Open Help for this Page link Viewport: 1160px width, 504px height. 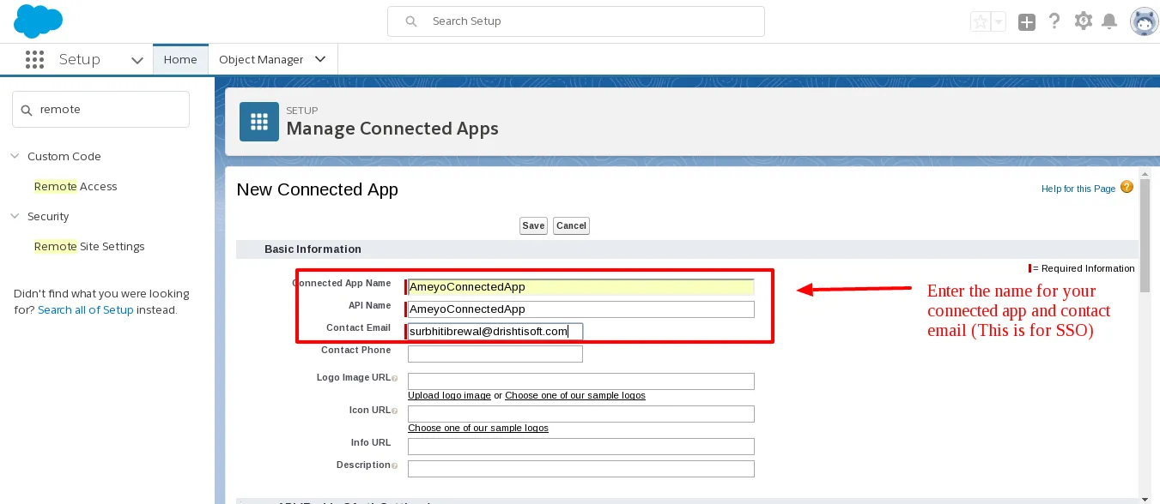click(1078, 189)
